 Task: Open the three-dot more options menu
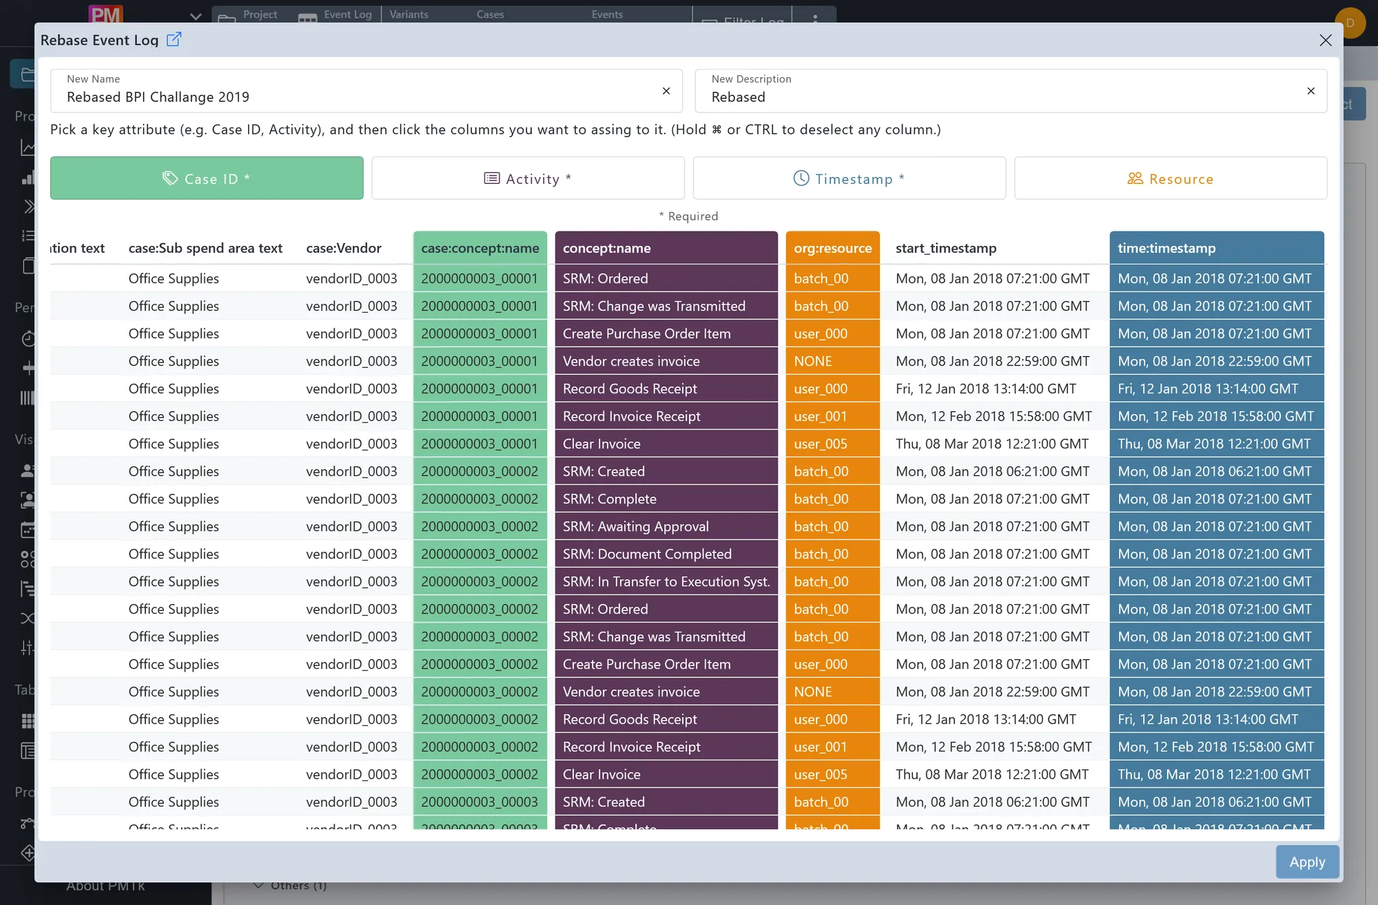(815, 19)
